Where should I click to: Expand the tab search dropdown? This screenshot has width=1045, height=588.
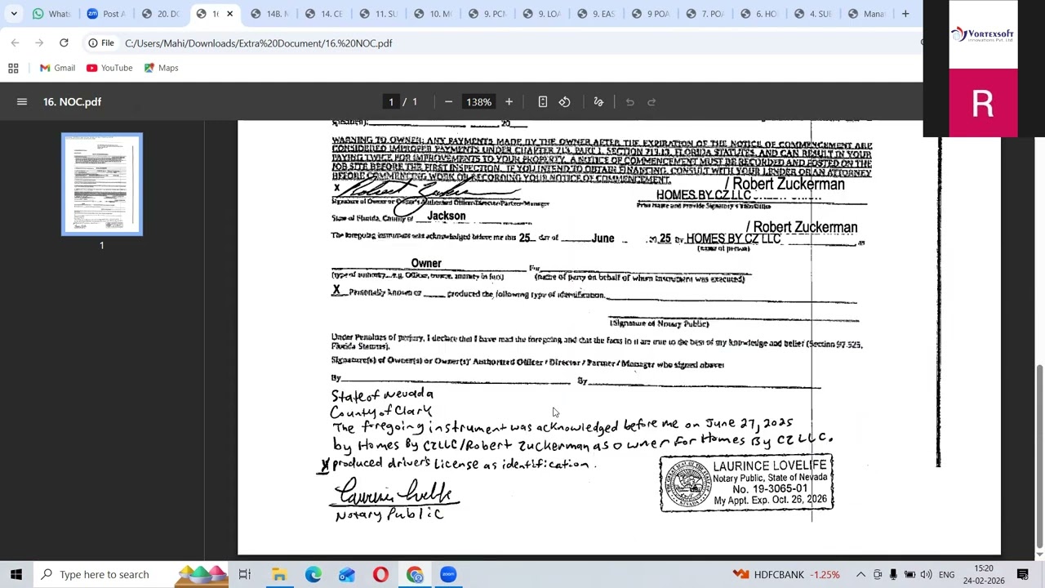click(14, 14)
